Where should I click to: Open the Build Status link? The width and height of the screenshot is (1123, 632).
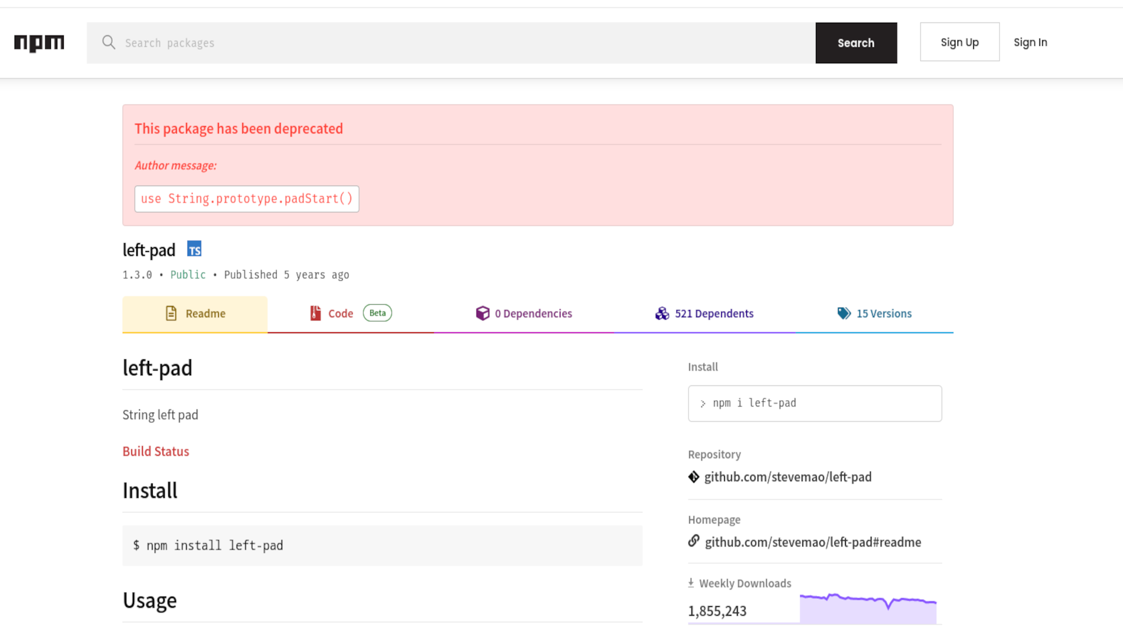pos(156,451)
